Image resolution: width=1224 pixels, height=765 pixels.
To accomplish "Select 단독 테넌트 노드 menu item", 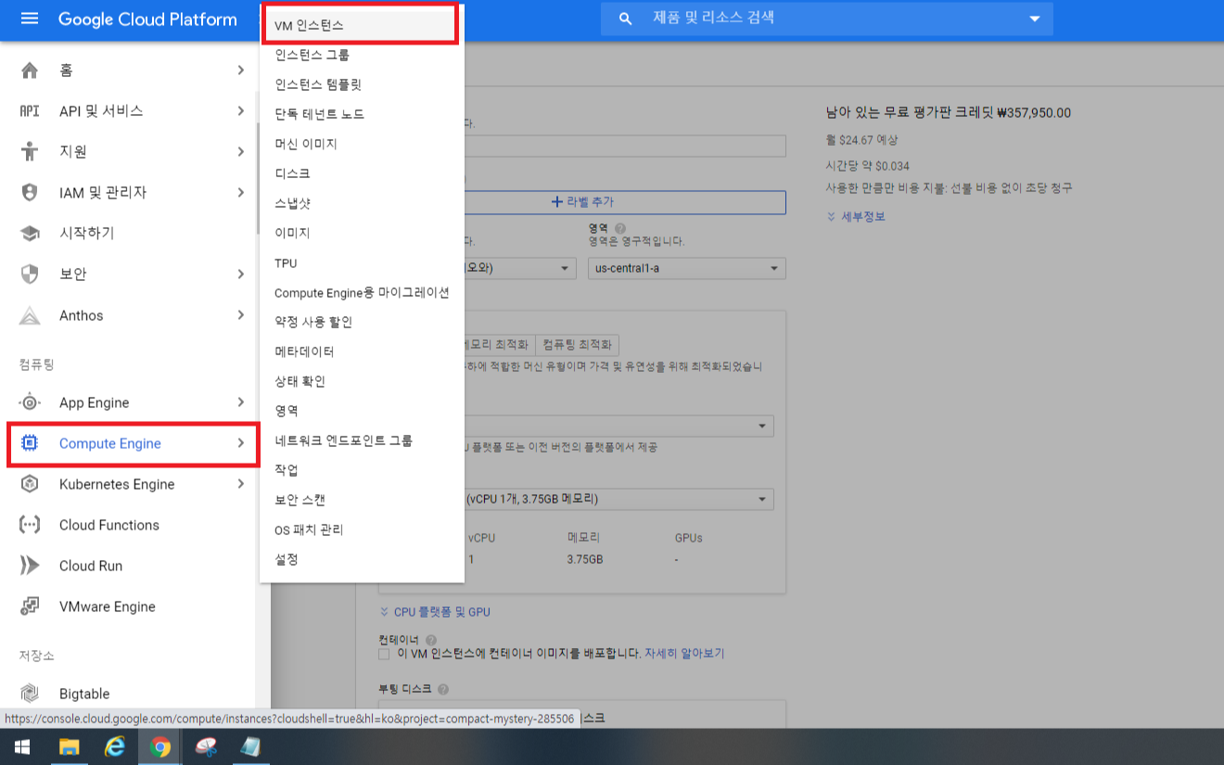I will [362, 114].
